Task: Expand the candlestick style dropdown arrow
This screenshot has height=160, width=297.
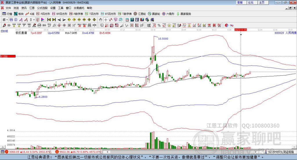Action: tap(34, 20)
